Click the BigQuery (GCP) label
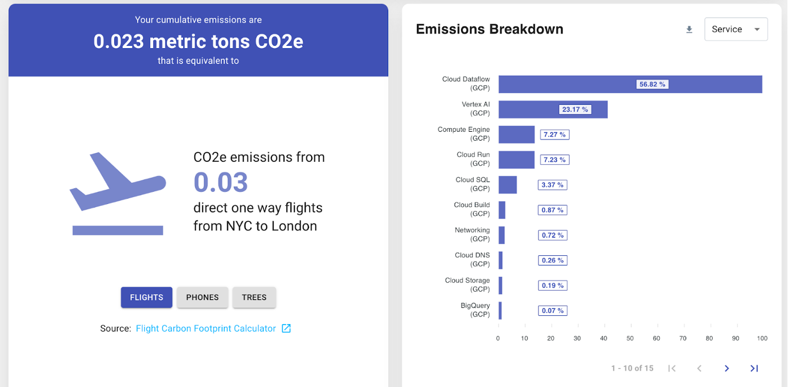This screenshot has height=387, width=788. (x=475, y=310)
